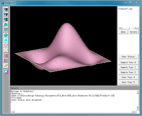Switch to wireframe cube display icon

pos(6,45)
